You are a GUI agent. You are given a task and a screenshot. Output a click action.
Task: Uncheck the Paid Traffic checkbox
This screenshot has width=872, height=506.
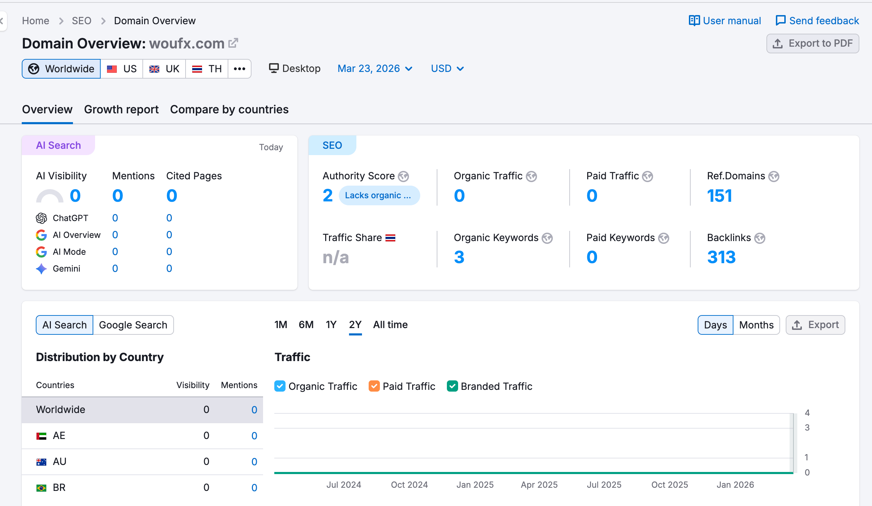tap(374, 386)
